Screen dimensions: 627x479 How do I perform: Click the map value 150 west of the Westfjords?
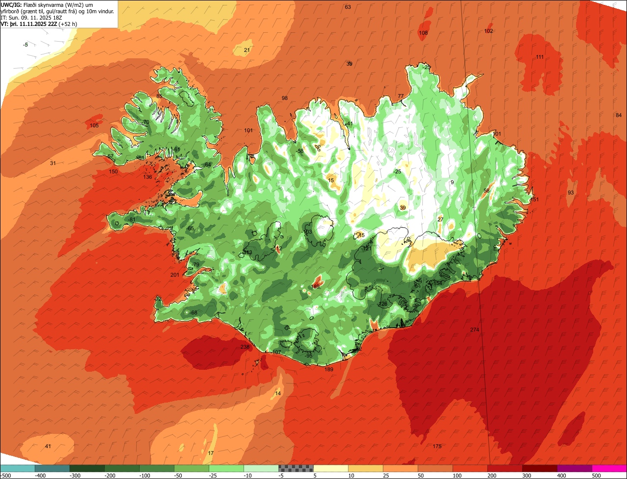pos(113,171)
